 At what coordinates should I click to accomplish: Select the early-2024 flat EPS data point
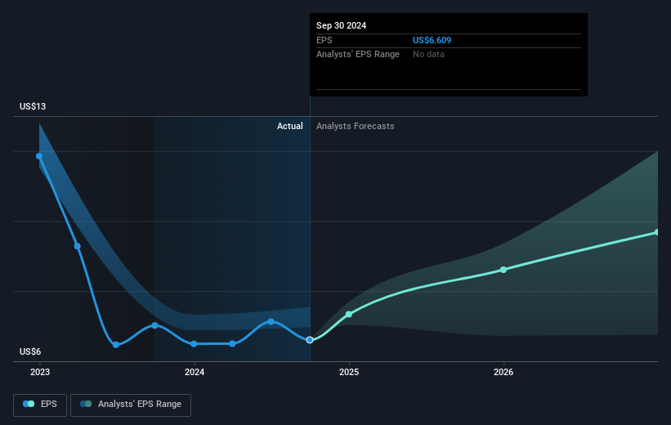click(232, 344)
